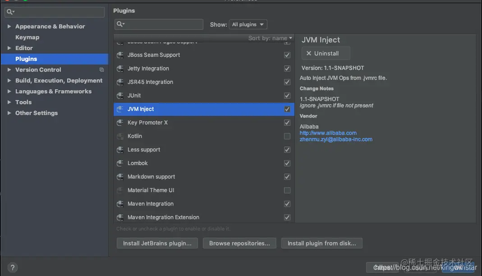
Task: Uninstall the JVM Inject plugin
Action: 326,53
